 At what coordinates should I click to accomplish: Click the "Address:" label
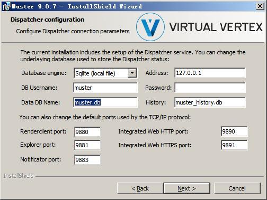pyautogui.click(x=157, y=73)
